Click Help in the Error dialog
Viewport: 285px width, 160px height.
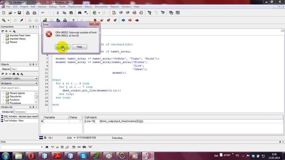79,47
